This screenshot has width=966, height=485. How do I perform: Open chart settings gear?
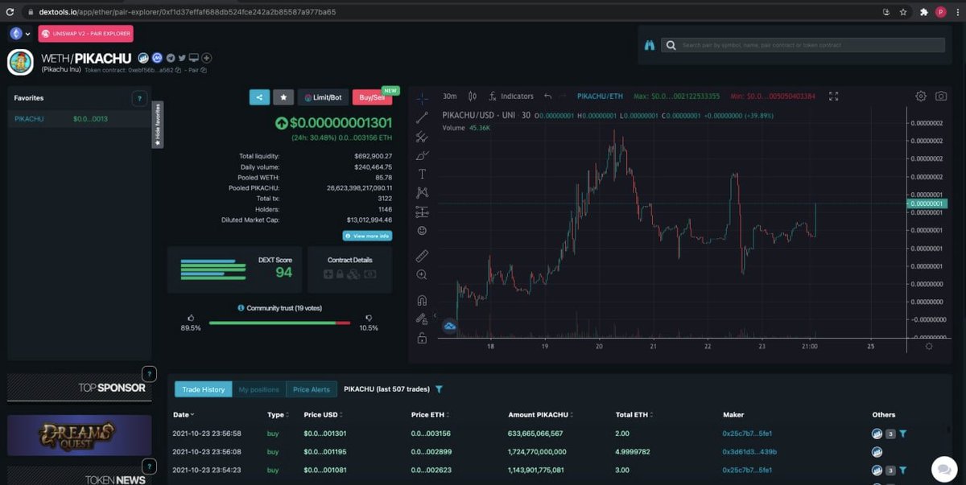coord(921,97)
